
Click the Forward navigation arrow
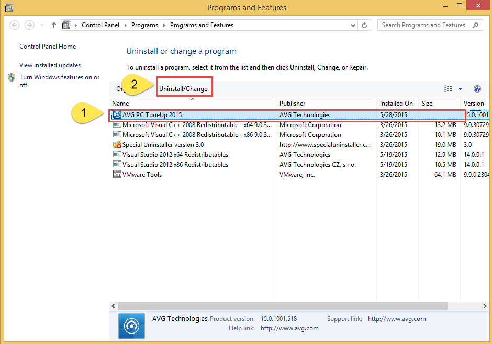click(29, 25)
